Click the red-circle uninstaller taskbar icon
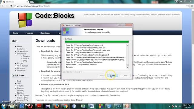This screenshot has height=109, width=194. pyautogui.click(x=127, y=106)
